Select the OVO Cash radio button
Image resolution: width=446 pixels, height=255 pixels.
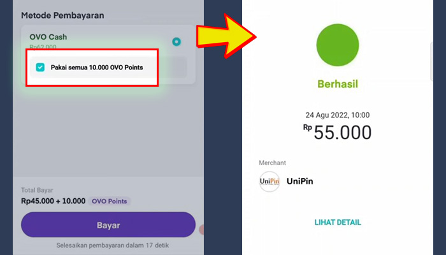pyautogui.click(x=176, y=42)
